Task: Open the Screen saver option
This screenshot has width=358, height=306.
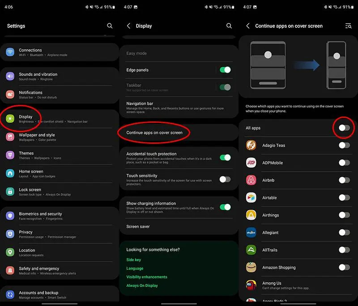Action: click(x=179, y=226)
